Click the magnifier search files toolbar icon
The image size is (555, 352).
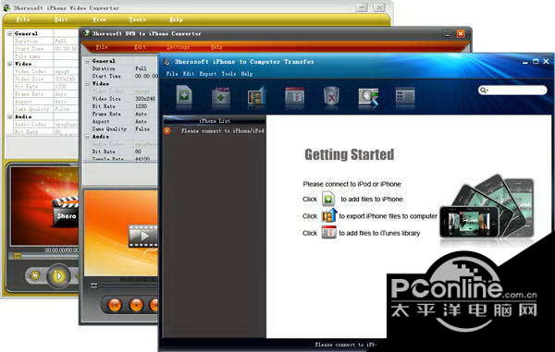[x=368, y=96]
